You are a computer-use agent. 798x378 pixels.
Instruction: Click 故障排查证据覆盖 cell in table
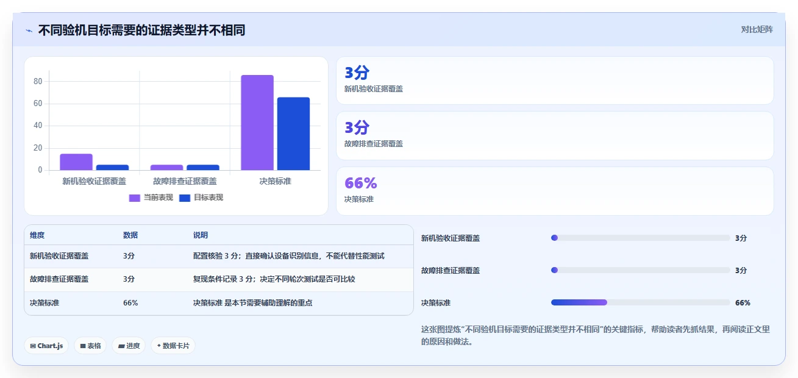click(x=59, y=279)
